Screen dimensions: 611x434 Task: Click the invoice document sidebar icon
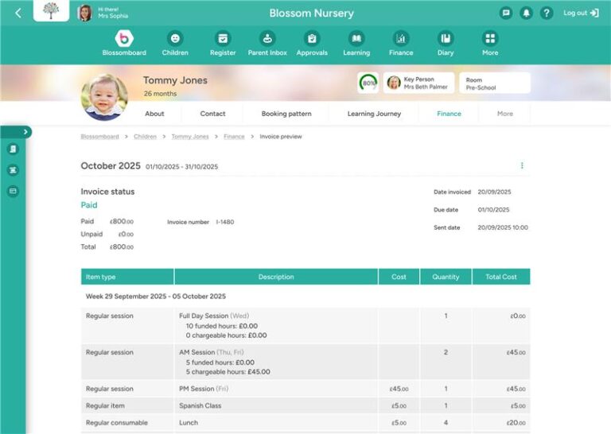point(13,149)
